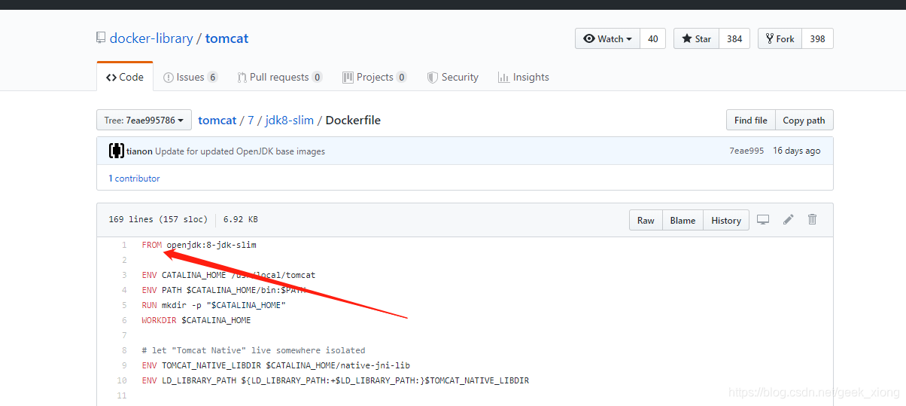Open the Blame view
906x406 pixels.
tap(683, 220)
